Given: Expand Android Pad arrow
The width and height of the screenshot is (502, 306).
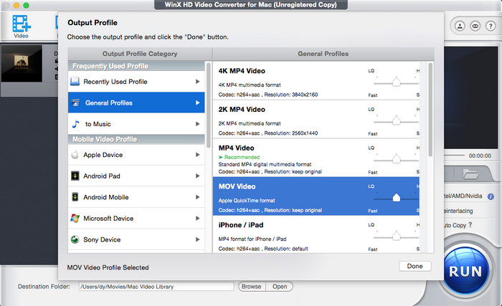Looking at the screenshot, I should [197, 176].
